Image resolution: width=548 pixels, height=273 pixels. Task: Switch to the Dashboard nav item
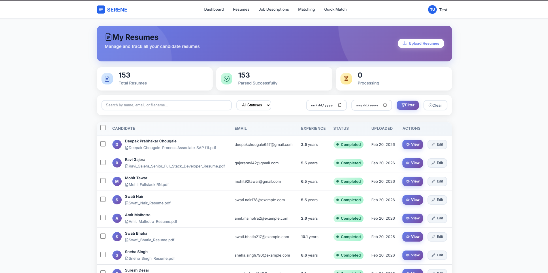click(x=214, y=10)
